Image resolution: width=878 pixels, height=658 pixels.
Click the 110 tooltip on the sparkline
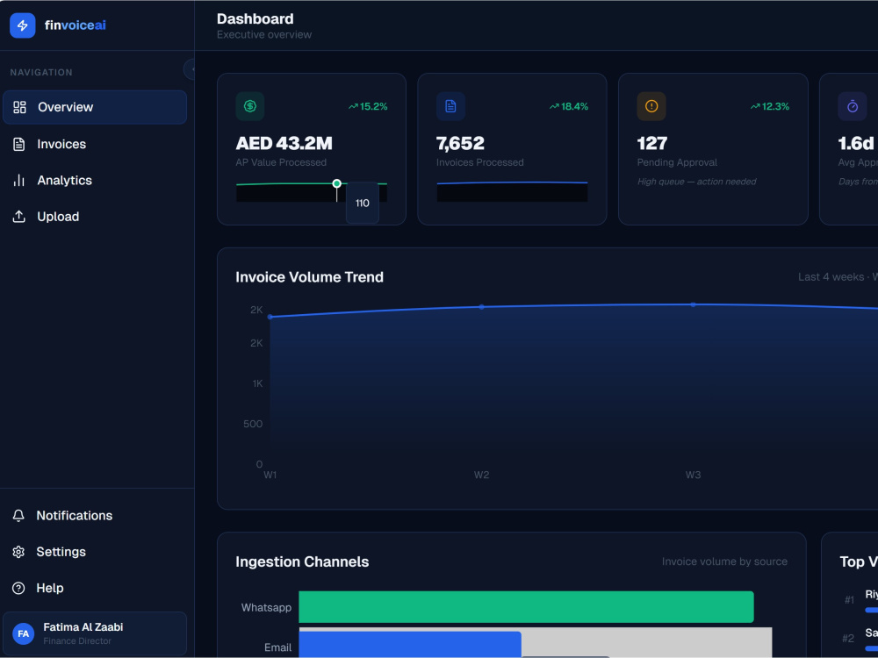(363, 204)
